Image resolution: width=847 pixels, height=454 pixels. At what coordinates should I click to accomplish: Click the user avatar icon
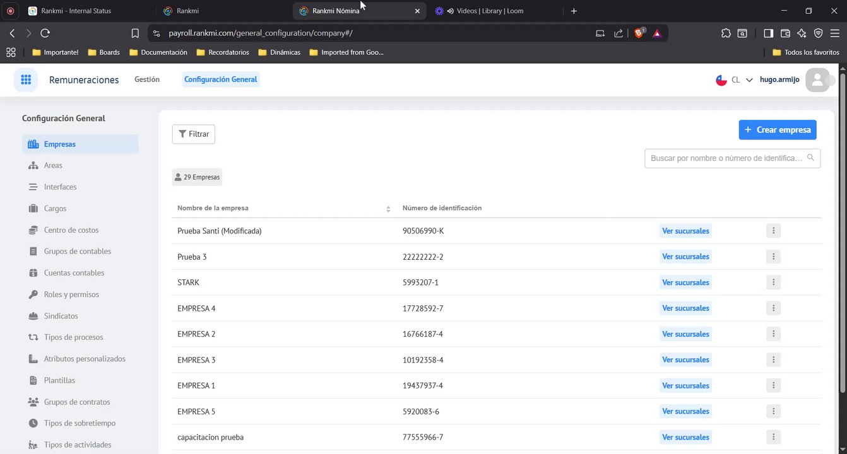click(817, 80)
